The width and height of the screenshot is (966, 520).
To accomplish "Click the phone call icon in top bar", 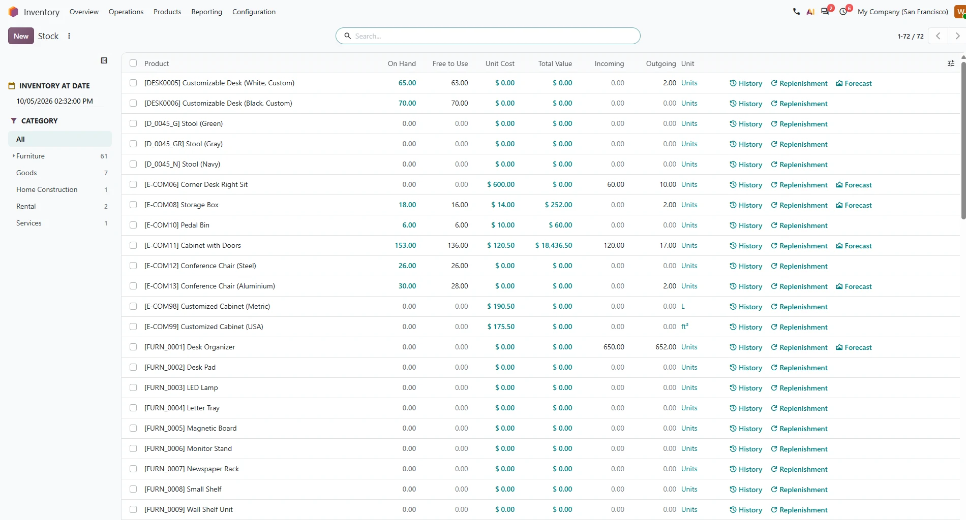I will [796, 11].
